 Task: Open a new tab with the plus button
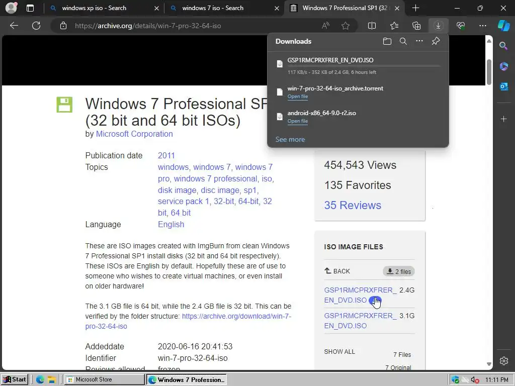415,8
